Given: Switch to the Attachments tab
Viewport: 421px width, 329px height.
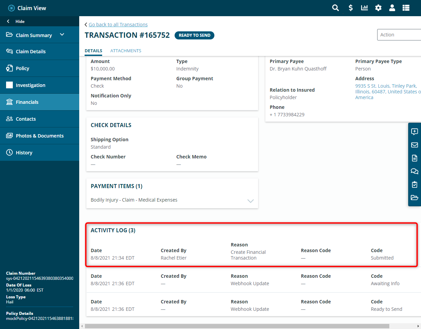Looking at the screenshot, I should coord(126,51).
